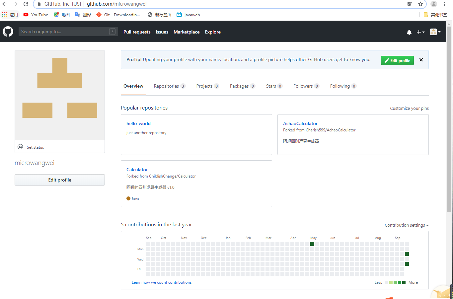Click the smiley Set status icon

(20, 147)
